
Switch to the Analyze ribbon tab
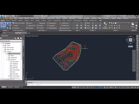pos(26,21)
